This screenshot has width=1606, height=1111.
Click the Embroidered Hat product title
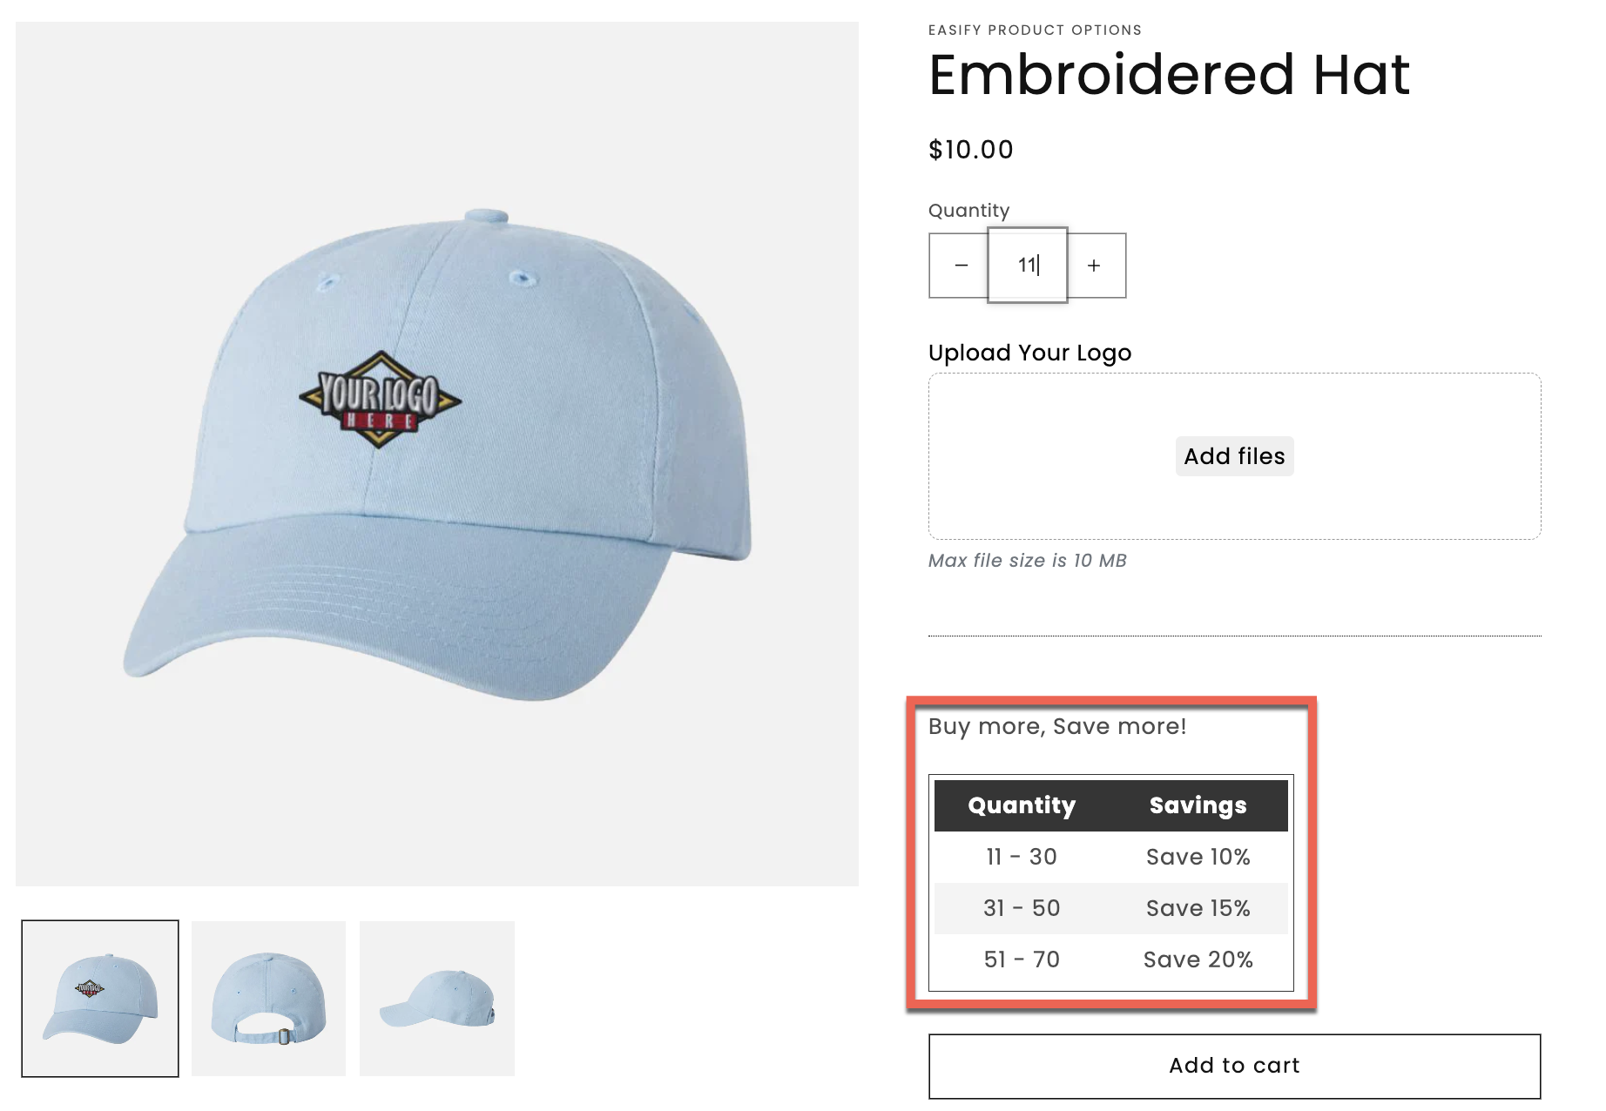[1169, 75]
